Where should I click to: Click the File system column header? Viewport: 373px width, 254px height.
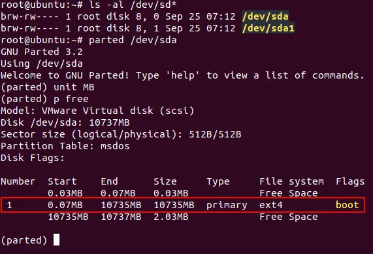[291, 182]
